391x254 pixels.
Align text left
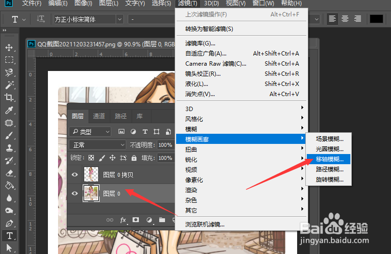coord(332,19)
